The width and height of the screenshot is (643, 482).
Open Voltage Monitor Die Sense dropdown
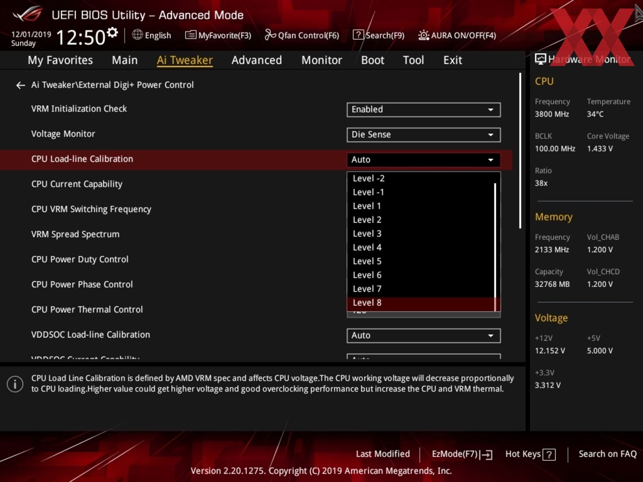424,135
